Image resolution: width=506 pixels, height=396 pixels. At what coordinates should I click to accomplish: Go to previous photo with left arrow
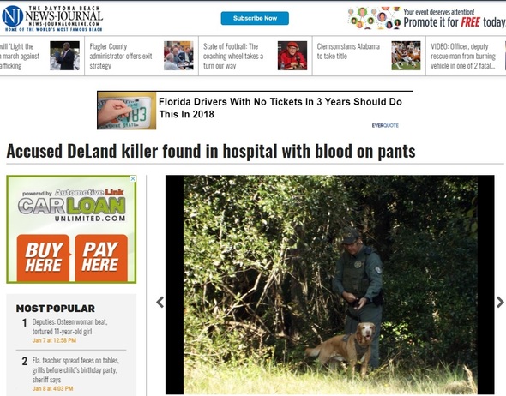point(160,303)
